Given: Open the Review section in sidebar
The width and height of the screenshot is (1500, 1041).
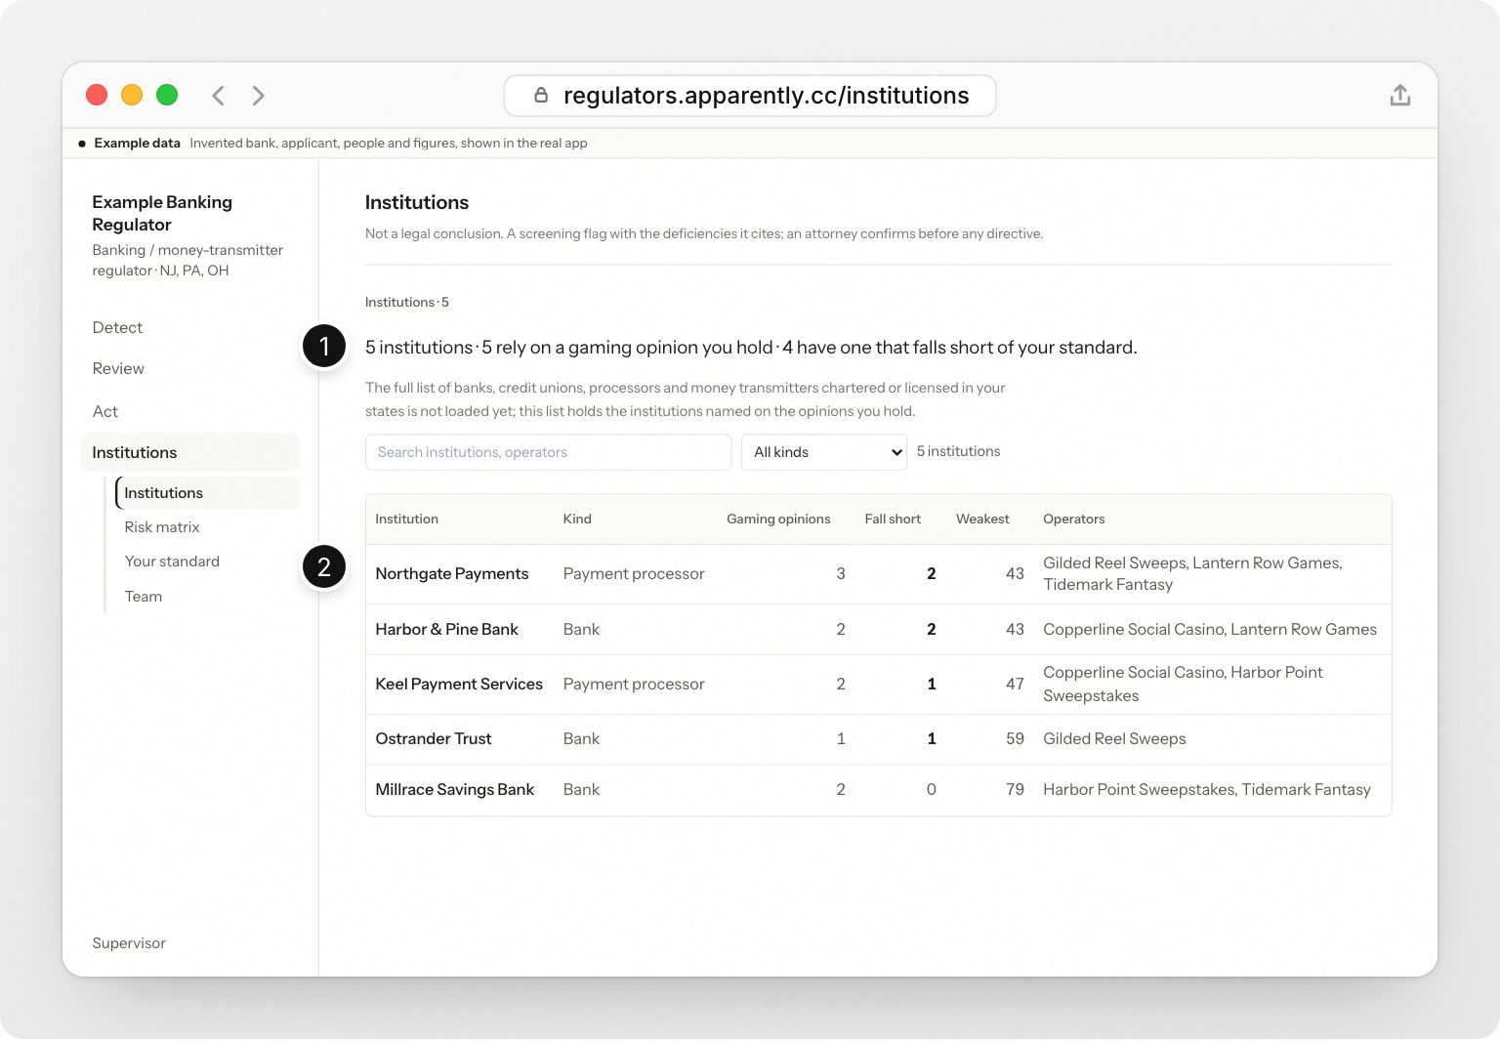Looking at the screenshot, I should point(118,368).
